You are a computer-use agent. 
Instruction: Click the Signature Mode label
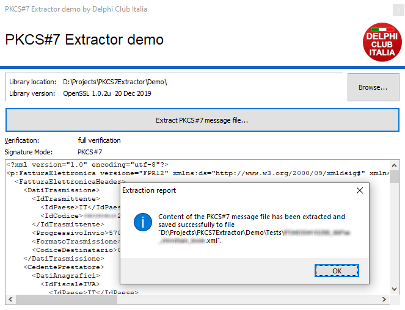coord(29,152)
